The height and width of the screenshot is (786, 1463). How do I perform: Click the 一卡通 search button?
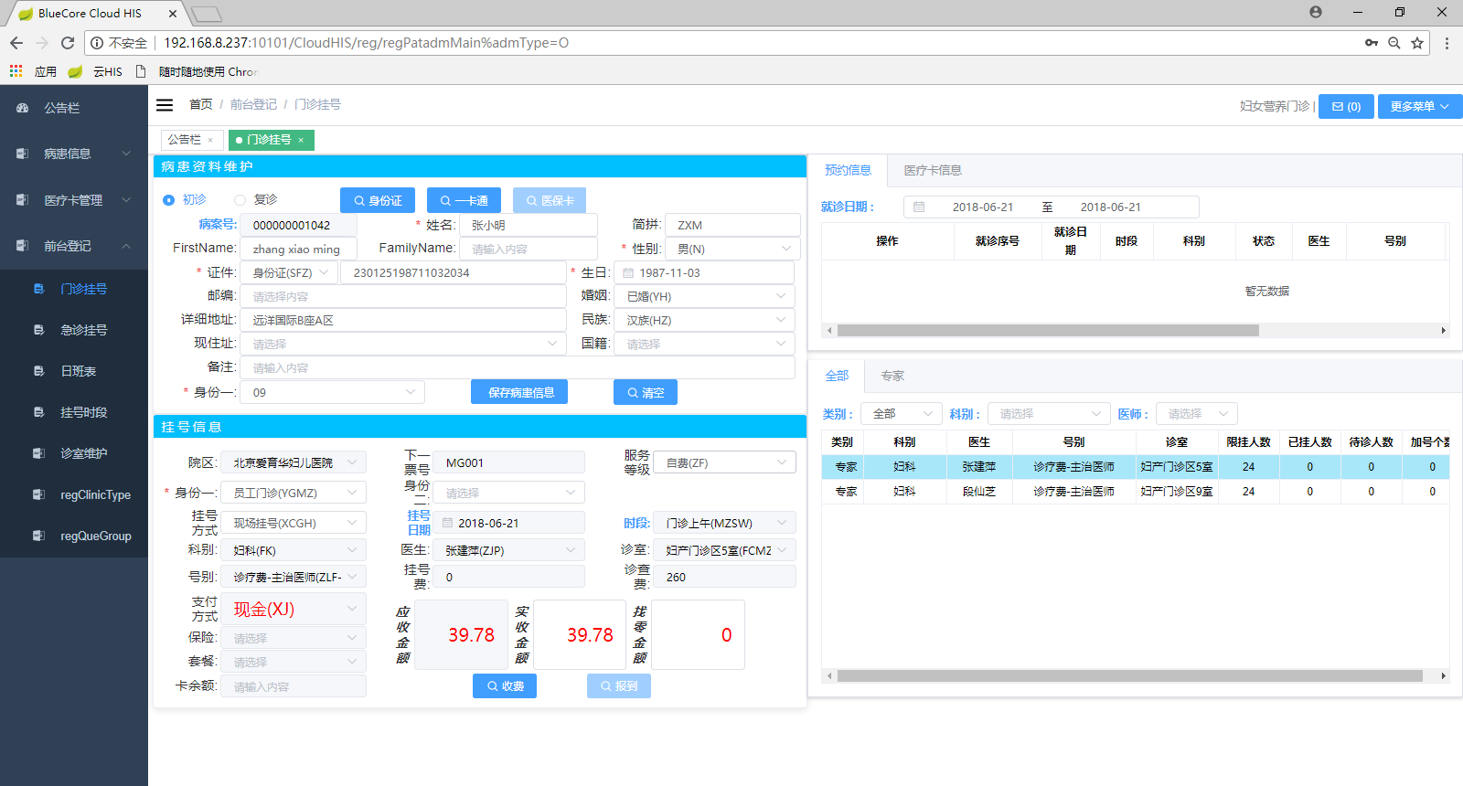pos(464,200)
